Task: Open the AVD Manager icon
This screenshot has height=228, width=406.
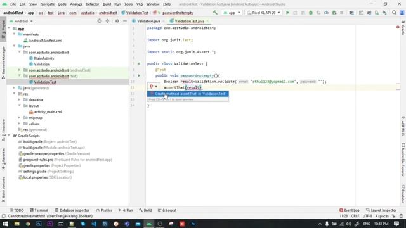Action: pos(377,13)
